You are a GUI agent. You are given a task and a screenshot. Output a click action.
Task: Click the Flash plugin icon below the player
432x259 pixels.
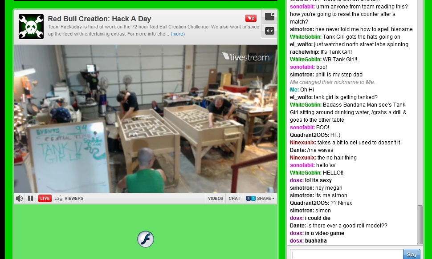pos(146,239)
